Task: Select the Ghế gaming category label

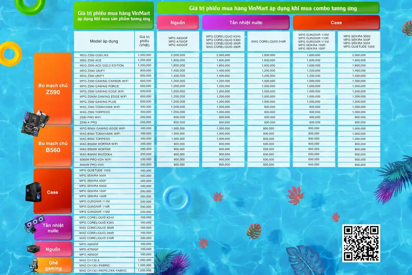Action: (53, 265)
